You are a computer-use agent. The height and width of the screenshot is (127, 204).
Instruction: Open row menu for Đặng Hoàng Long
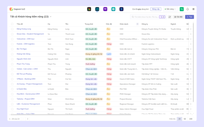(191, 29)
